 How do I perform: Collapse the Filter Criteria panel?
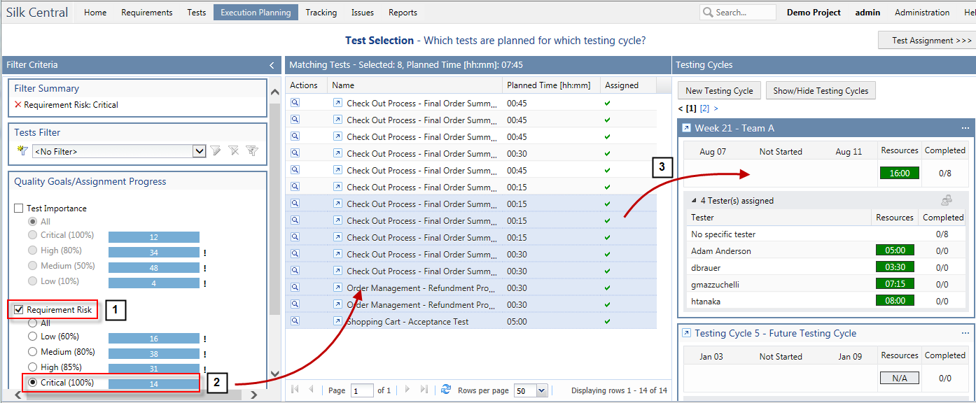click(272, 65)
